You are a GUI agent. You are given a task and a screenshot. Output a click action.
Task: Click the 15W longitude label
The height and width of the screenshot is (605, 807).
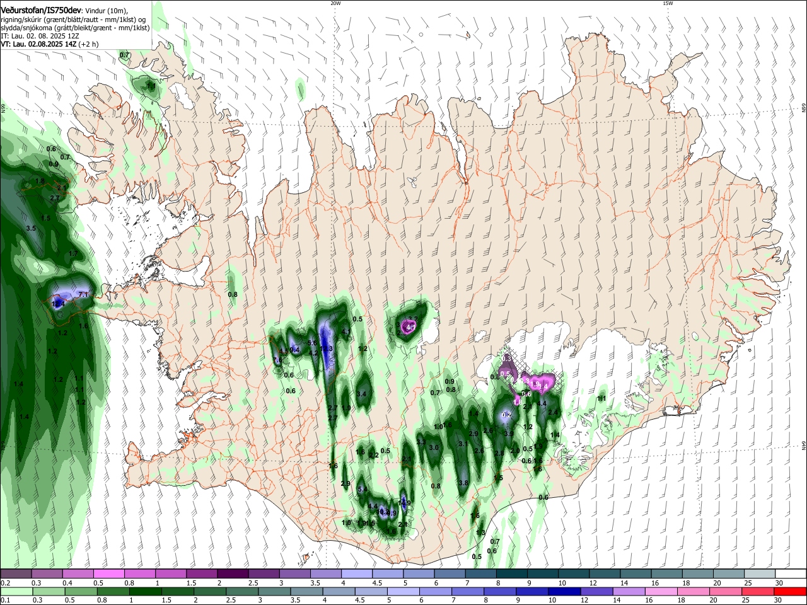point(668,3)
